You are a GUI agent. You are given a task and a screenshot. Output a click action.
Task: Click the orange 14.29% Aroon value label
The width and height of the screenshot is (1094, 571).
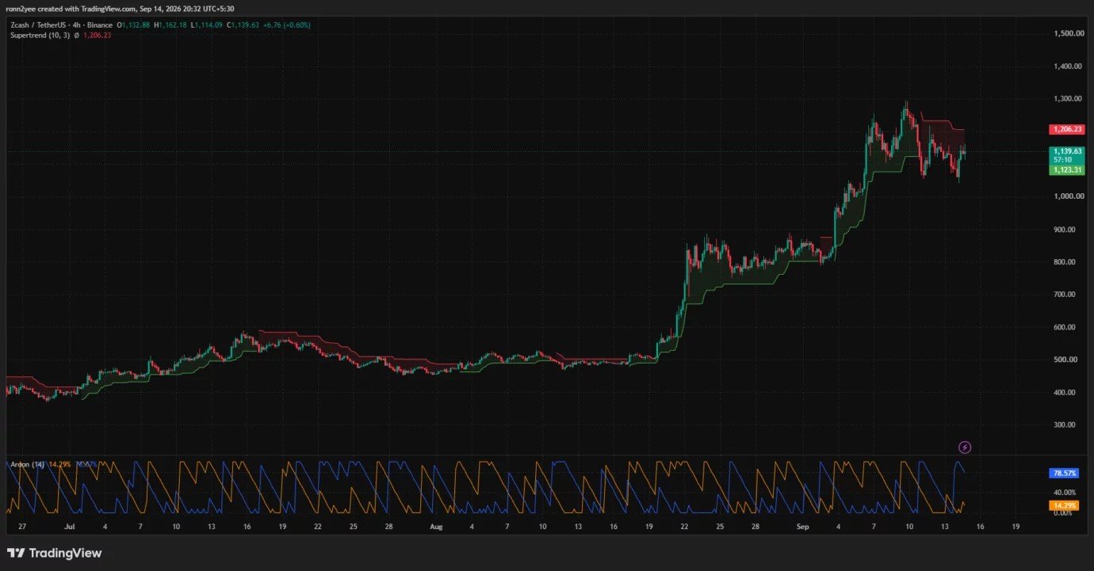[1064, 505]
